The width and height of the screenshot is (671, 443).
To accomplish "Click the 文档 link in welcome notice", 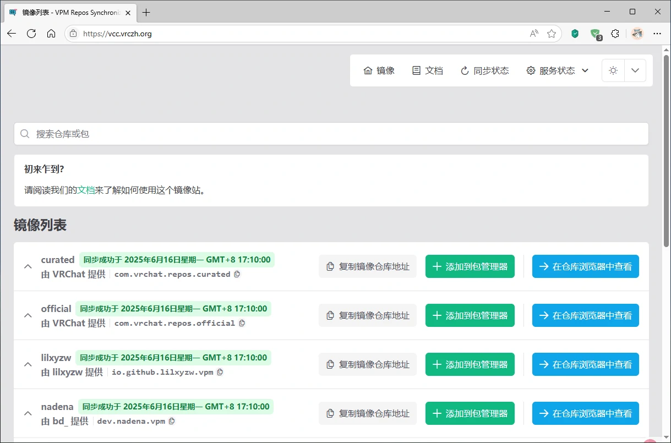I will pos(86,190).
